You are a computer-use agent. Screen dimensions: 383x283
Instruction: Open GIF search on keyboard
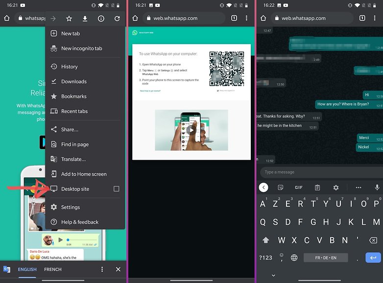tap(298, 187)
